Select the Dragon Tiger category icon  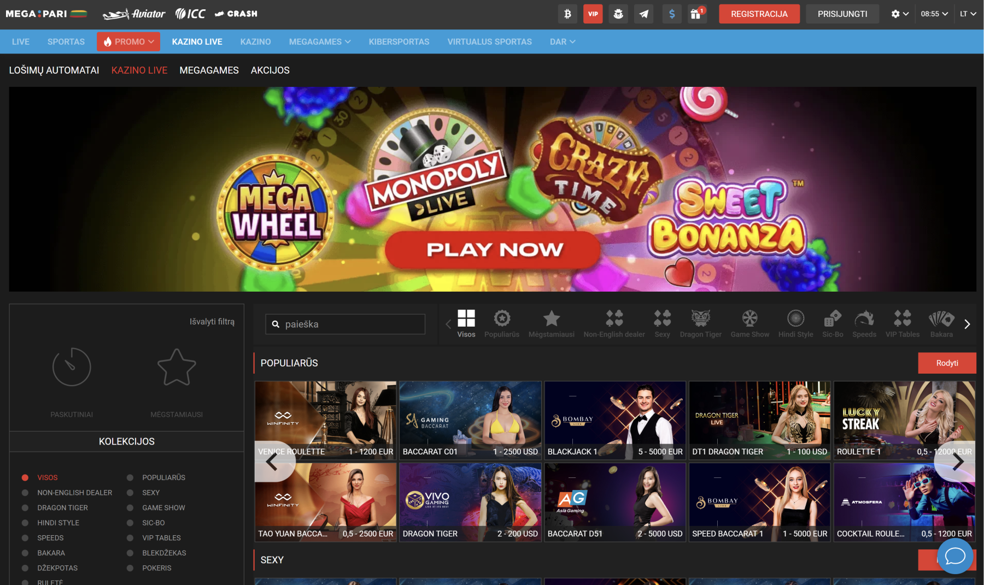[x=700, y=324]
